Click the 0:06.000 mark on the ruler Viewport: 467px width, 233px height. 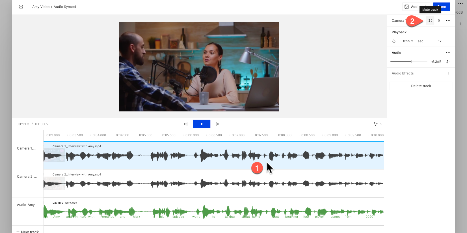click(192, 135)
